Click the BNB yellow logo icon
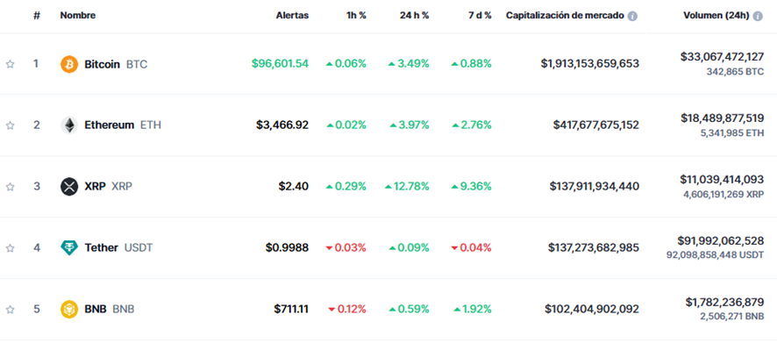The width and height of the screenshot is (777, 343). [x=69, y=310]
